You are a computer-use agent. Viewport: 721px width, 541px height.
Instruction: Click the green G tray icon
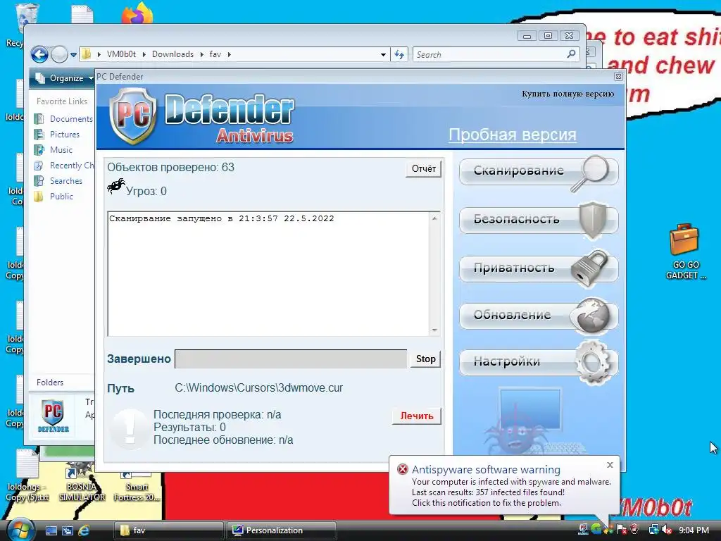coord(596,530)
